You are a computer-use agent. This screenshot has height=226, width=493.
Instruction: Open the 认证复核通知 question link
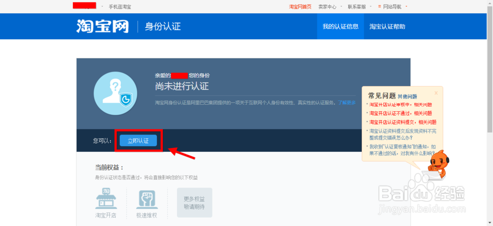(402, 150)
